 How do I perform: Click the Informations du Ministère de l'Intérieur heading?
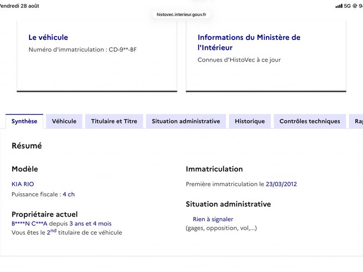coord(249,42)
